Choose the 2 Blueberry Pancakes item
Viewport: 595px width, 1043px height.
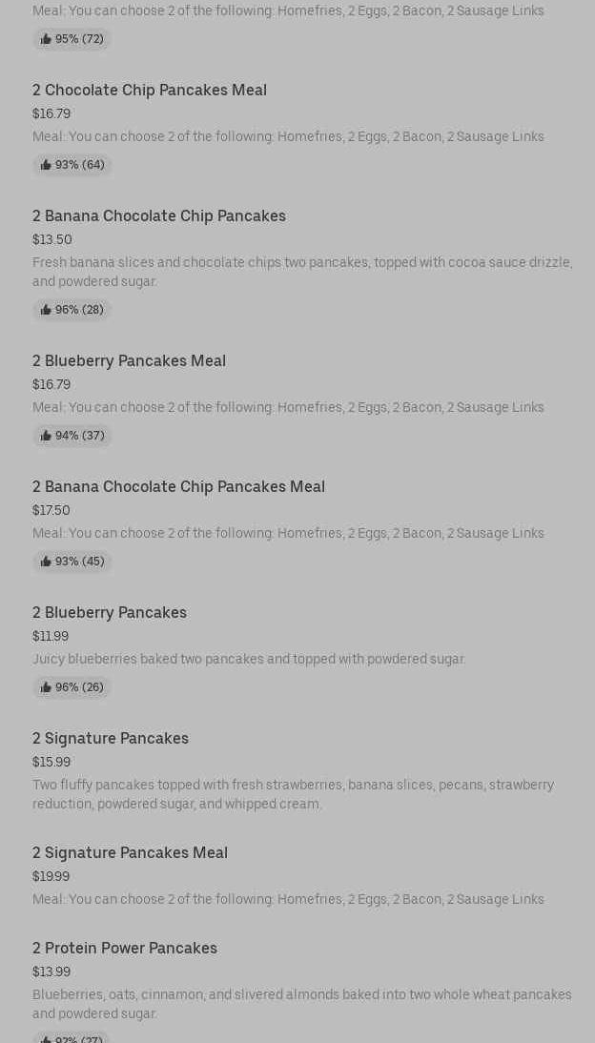click(x=110, y=612)
